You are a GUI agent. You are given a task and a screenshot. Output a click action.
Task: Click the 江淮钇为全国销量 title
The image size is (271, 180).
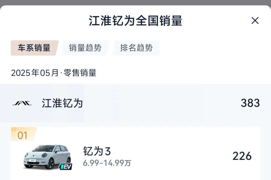pyautogui.click(x=135, y=21)
